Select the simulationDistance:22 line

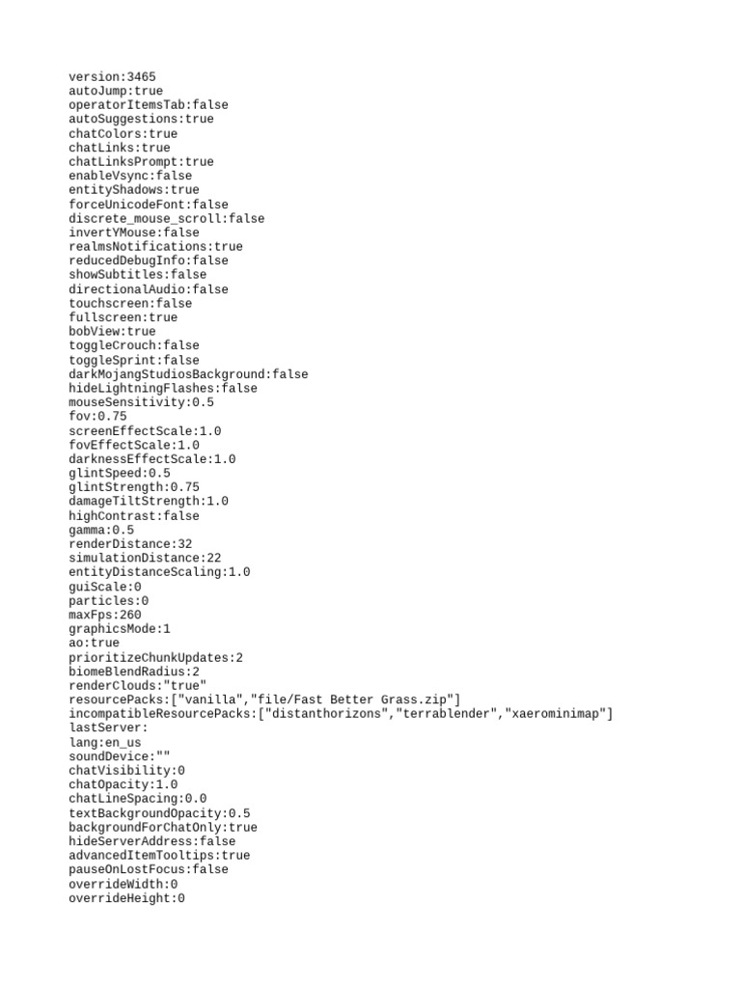point(145,558)
